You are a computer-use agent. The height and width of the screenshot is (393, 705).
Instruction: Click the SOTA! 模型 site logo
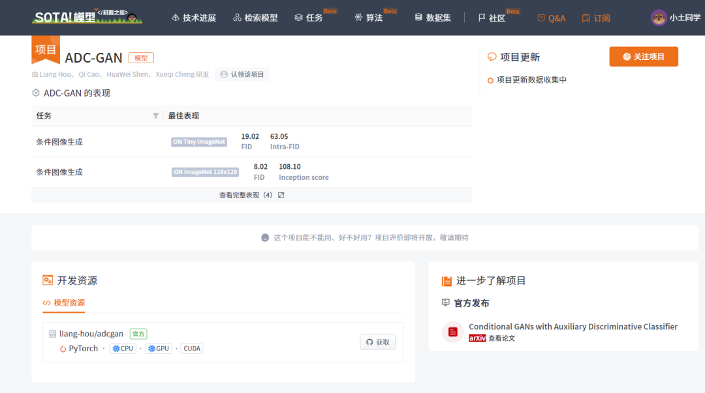[x=87, y=16]
